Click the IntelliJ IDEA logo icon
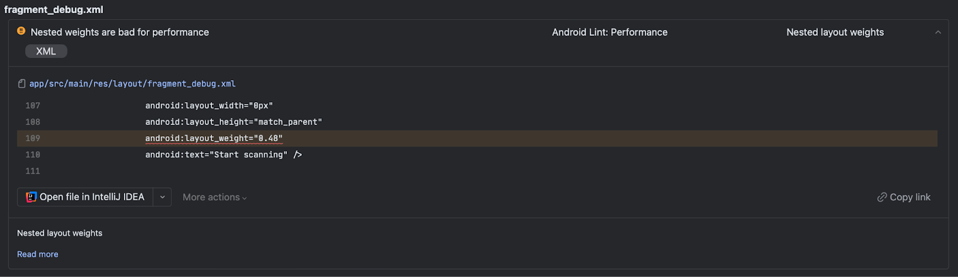The image size is (958, 277). [x=31, y=197]
